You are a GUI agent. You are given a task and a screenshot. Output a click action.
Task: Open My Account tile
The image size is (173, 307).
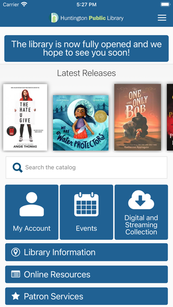click(x=32, y=212)
